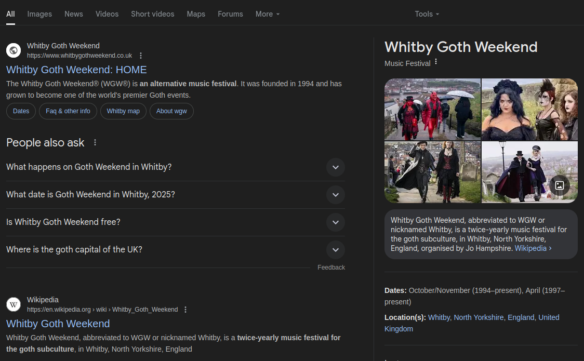Viewport: 584px width, 361px height.
Task: Click the North Yorkshire location link
Action: [x=478, y=317]
